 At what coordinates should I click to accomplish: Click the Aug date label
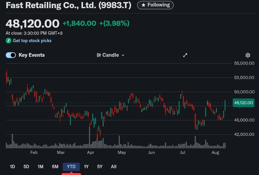215,153
